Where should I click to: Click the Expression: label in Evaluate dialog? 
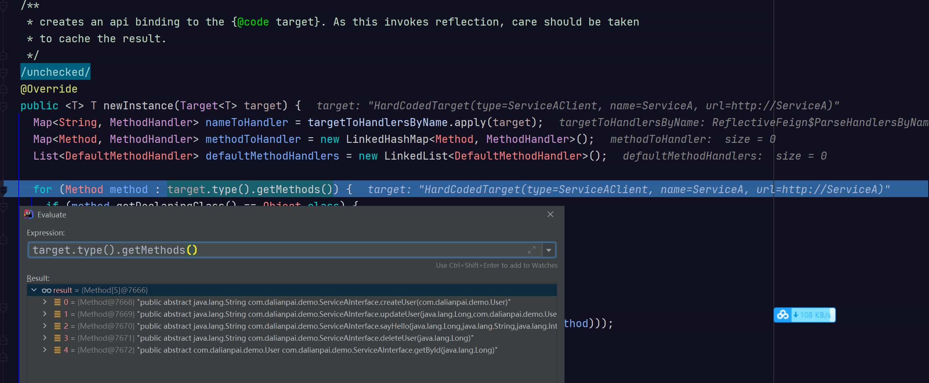click(x=46, y=233)
